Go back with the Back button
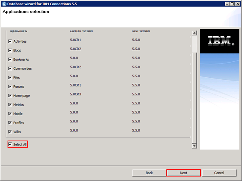 coord(149,173)
